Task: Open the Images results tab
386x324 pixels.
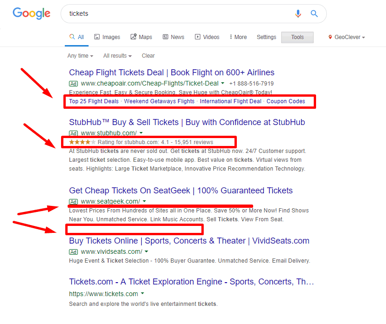Action: tap(107, 37)
